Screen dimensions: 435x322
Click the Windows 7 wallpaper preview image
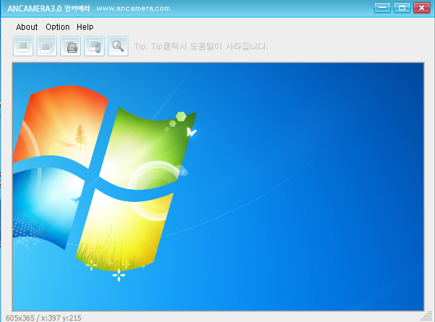click(218, 186)
